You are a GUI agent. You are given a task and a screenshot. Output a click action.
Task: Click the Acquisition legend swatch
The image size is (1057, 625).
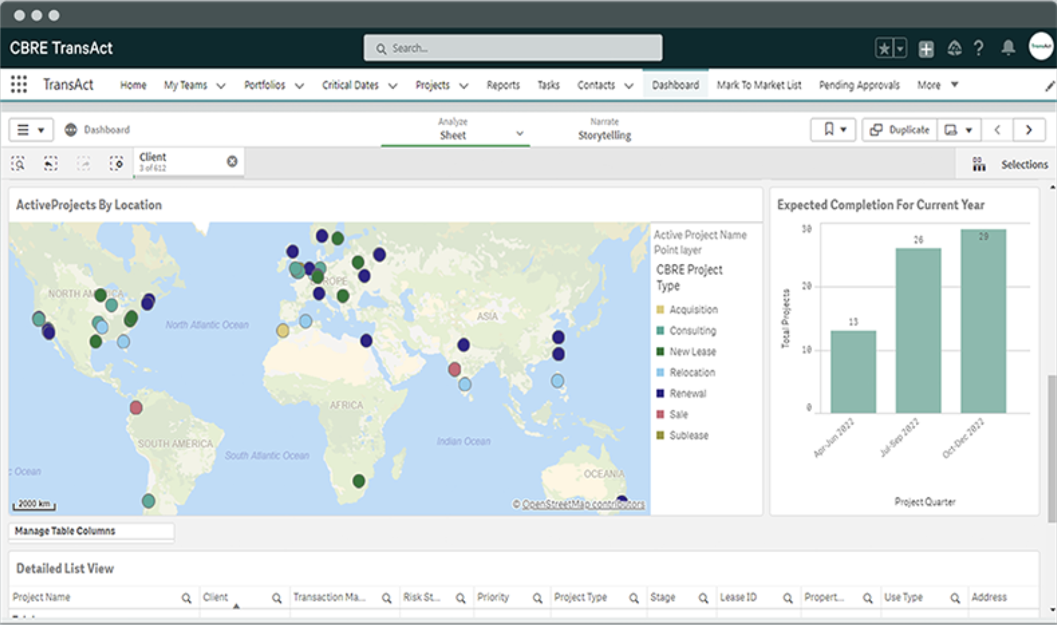click(x=660, y=309)
